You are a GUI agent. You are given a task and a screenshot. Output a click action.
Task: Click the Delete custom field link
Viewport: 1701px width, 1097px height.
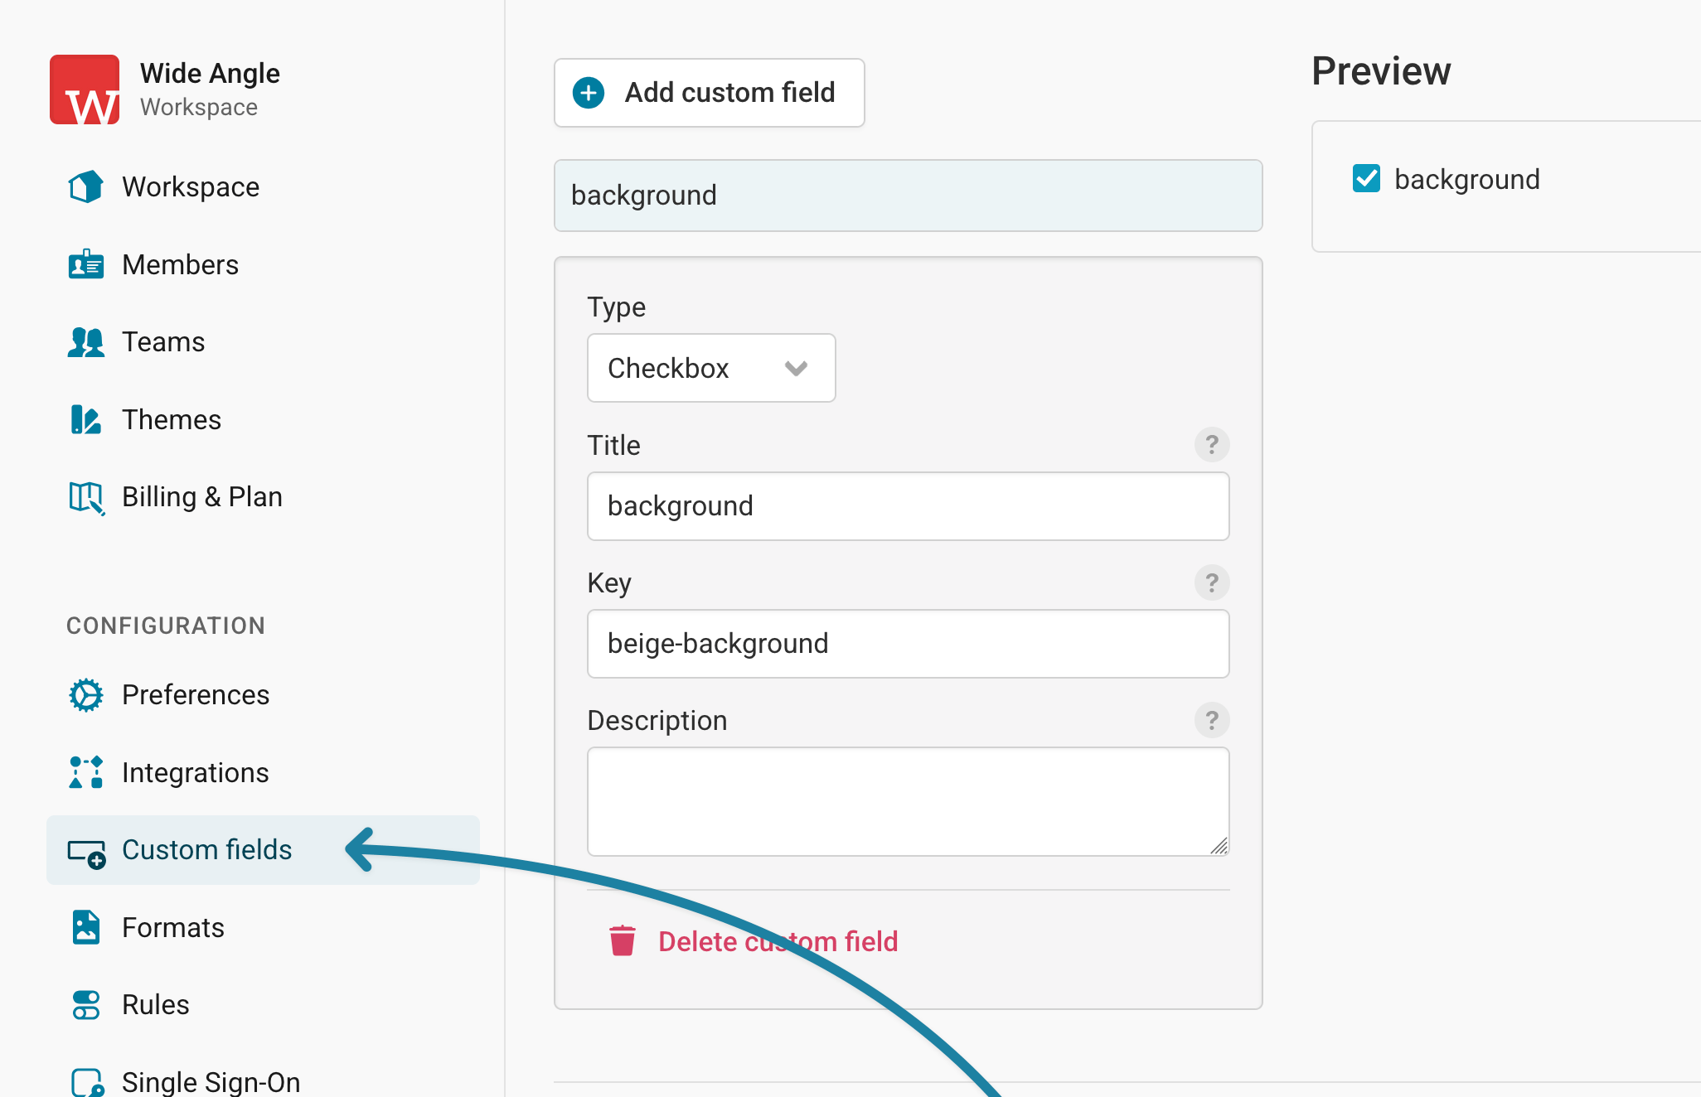(778, 941)
